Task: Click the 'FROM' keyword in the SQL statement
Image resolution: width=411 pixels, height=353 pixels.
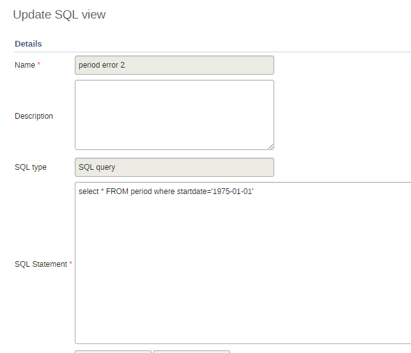Action: (x=117, y=192)
